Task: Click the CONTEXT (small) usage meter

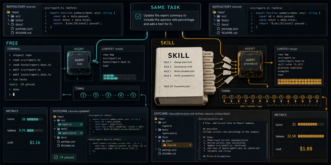Action: (119, 77)
